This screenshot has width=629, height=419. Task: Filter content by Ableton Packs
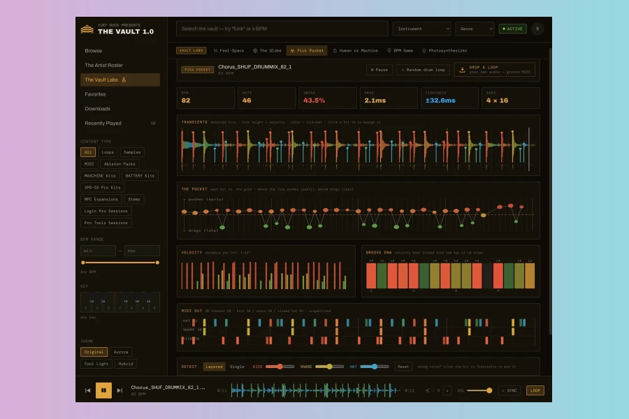(x=120, y=164)
